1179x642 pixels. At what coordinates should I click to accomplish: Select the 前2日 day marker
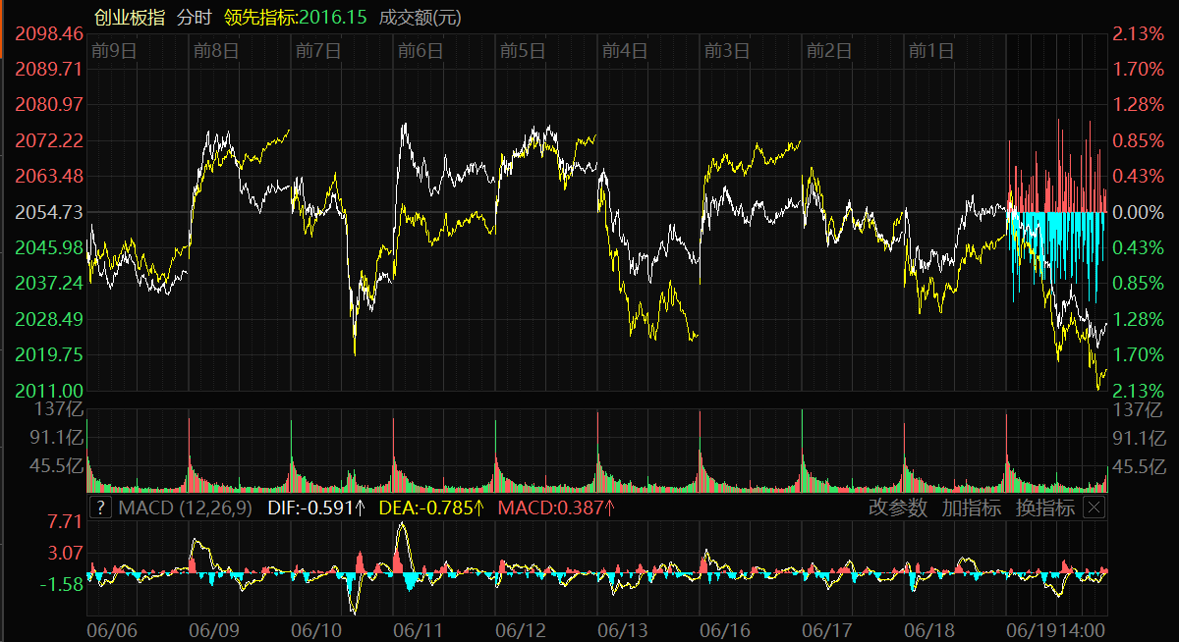click(x=828, y=50)
